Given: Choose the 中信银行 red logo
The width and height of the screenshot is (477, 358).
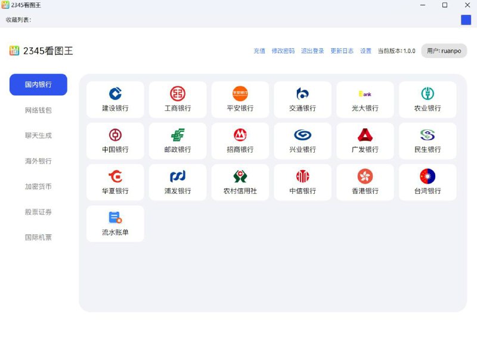Looking at the screenshot, I should (x=302, y=176).
